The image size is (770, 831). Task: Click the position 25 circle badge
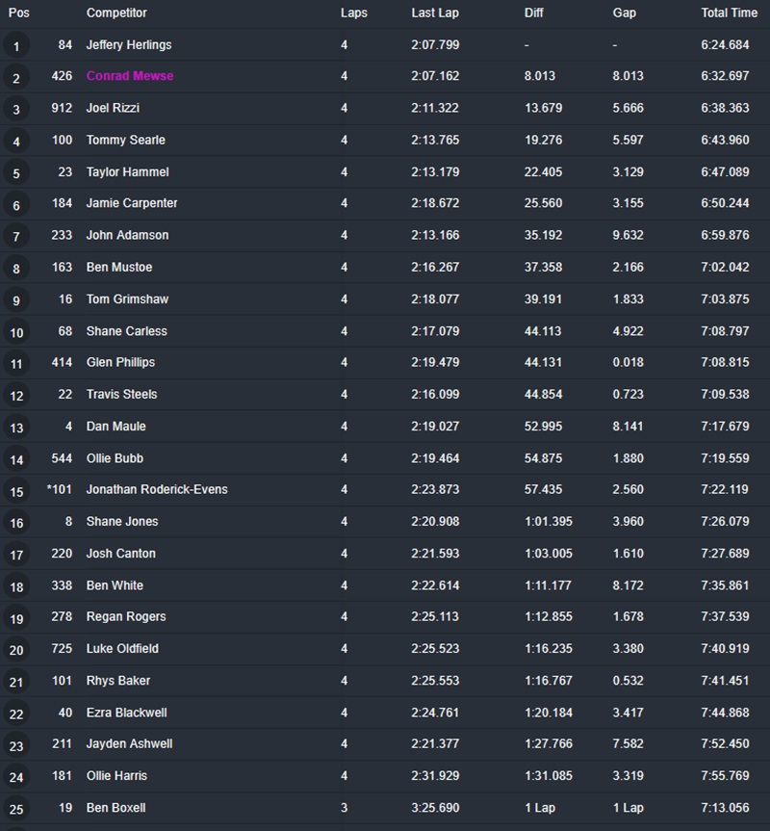pos(16,809)
